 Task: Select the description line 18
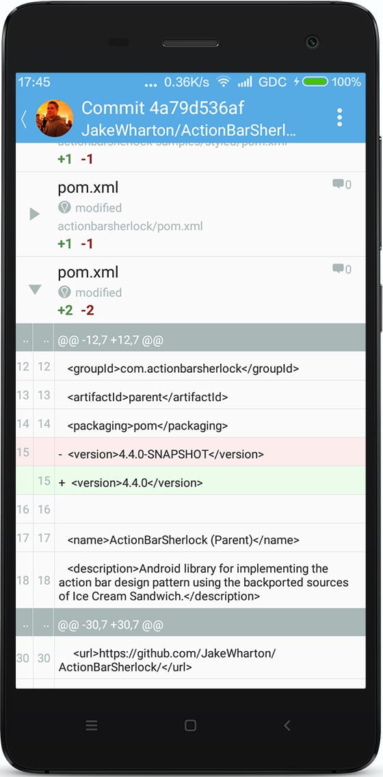(191, 580)
